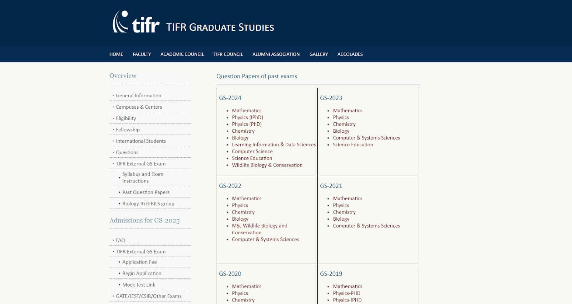The height and width of the screenshot is (304, 572).
Task: Open Wildlife Biology & Conservation paper
Action: click(x=267, y=165)
